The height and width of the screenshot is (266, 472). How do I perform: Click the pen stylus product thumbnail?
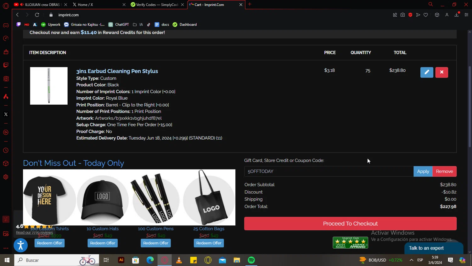click(x=49, y=86)
